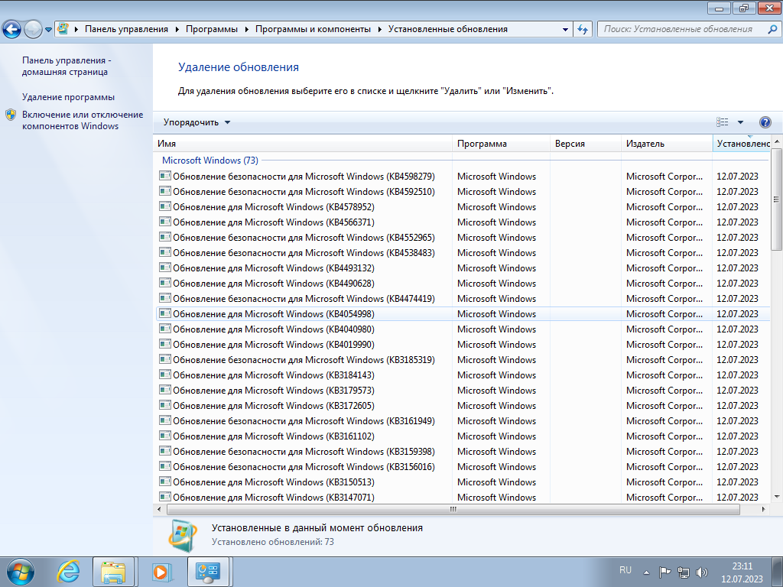Click the search magnifier icon
Viewport: 783px width, 587px height.
click(772, 29)
